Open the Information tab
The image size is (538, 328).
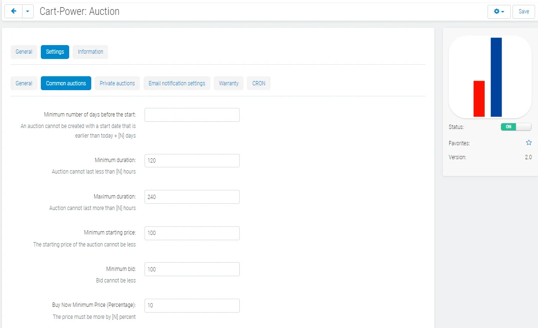[90, 52]
